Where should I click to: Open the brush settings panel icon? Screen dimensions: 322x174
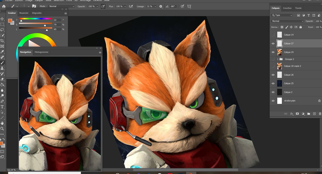pos(34,6)
